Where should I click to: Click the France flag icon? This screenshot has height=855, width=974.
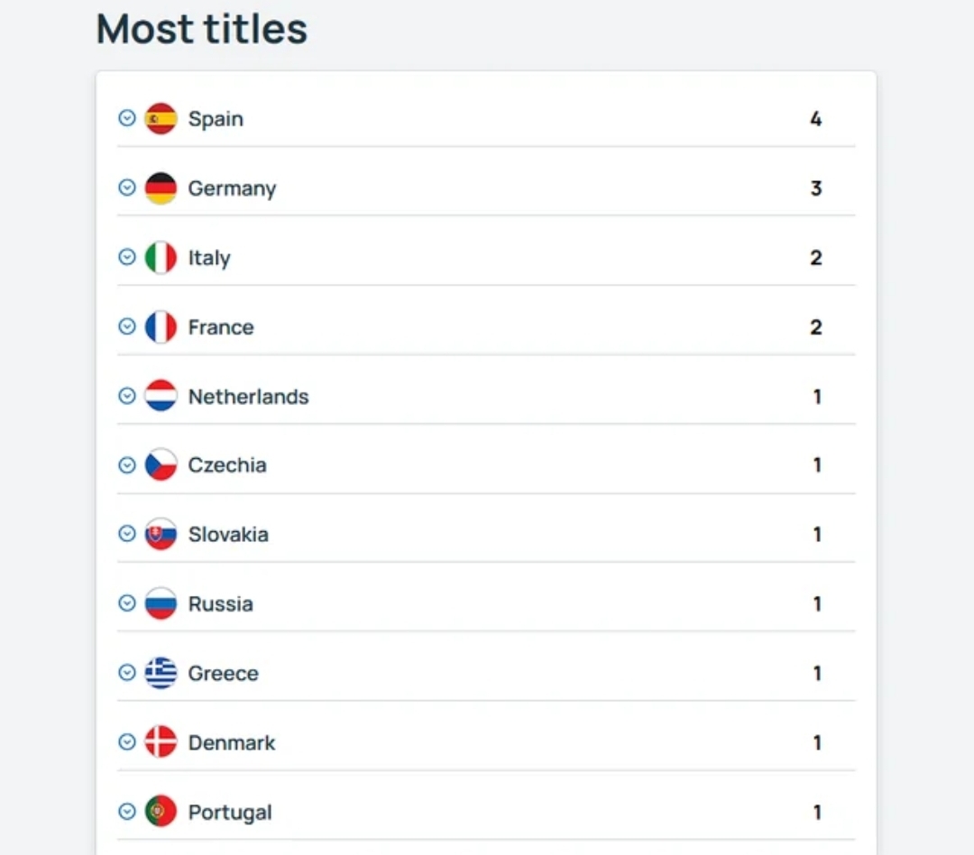[x=161, y=326]
